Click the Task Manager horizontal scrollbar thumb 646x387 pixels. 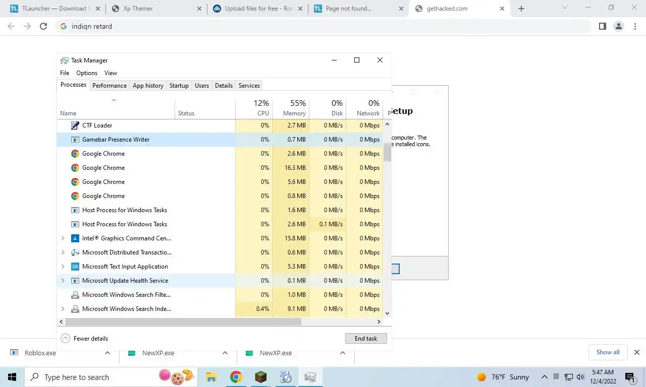click(183, 321)
